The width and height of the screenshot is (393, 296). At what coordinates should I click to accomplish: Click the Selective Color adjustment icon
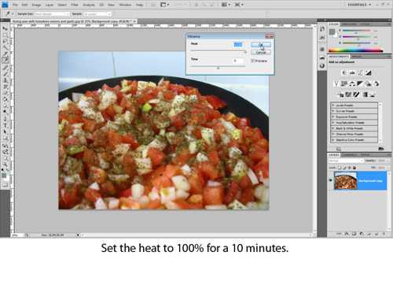[373, 94]
